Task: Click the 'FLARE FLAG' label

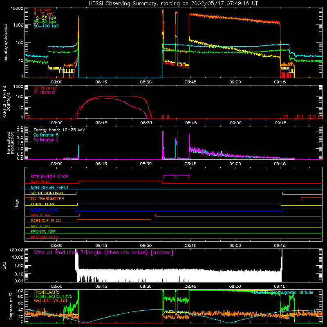Action: [43, 204]
